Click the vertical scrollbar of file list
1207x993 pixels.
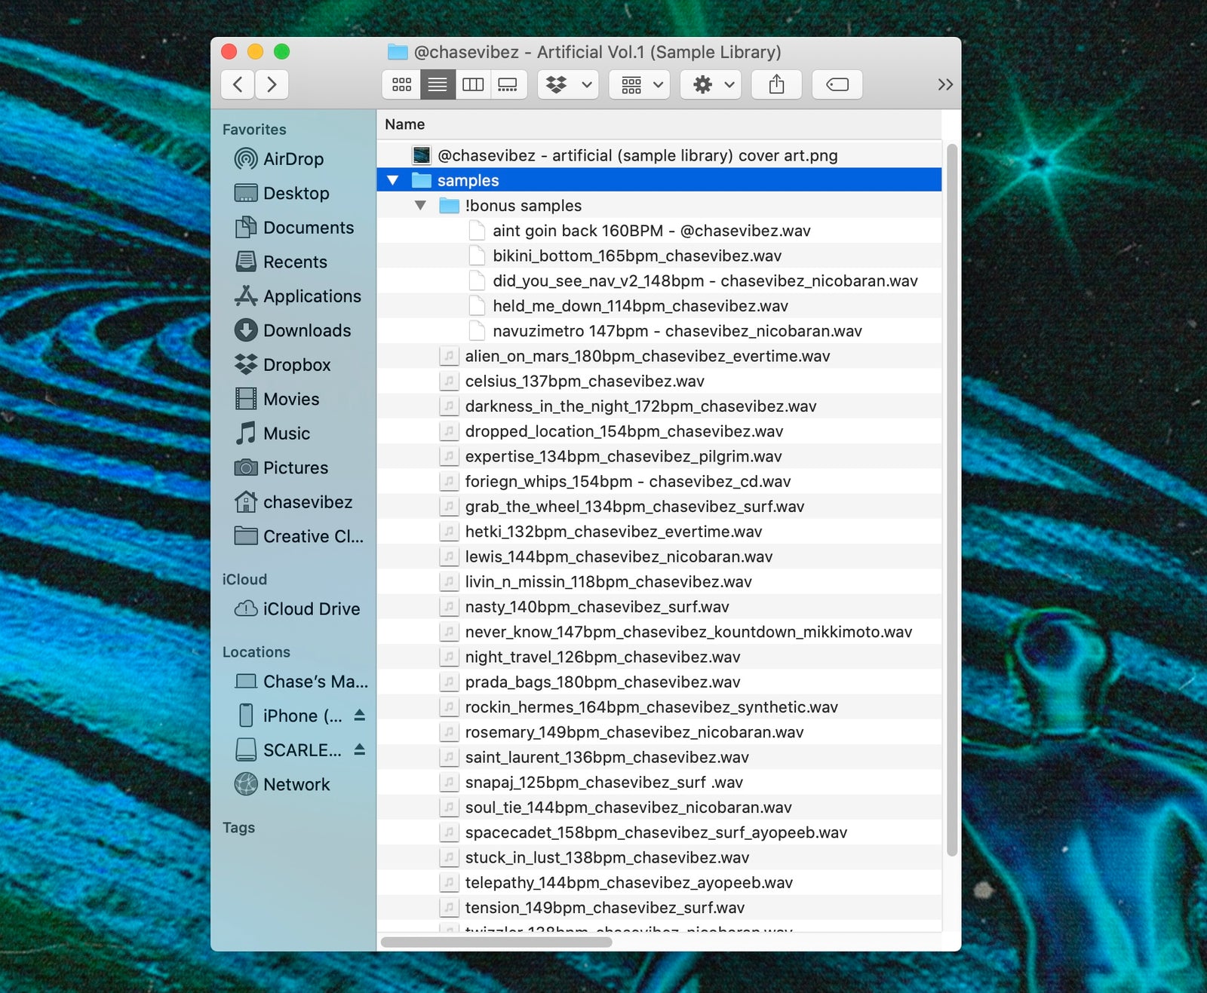point(951,500)
